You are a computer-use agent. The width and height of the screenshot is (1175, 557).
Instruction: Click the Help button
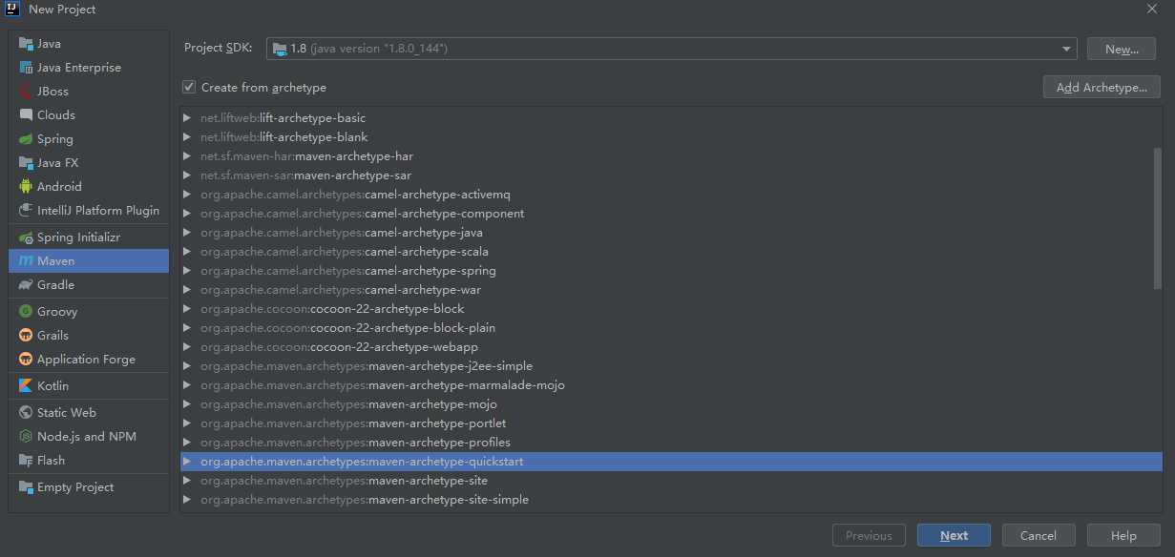1124,535
